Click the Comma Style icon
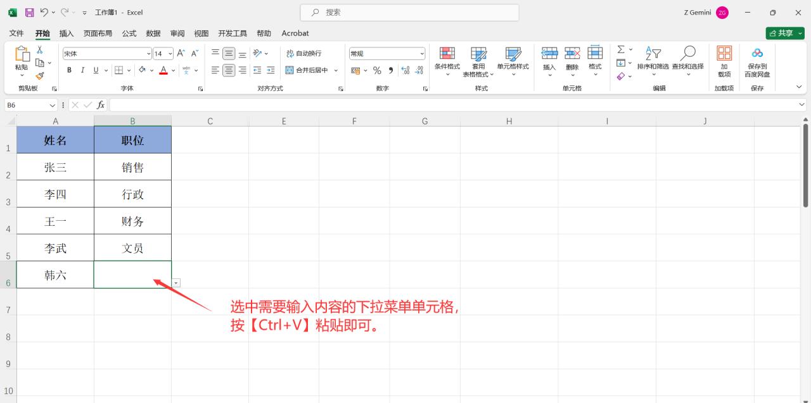The image size is (811, 403). tap(391, 70)
